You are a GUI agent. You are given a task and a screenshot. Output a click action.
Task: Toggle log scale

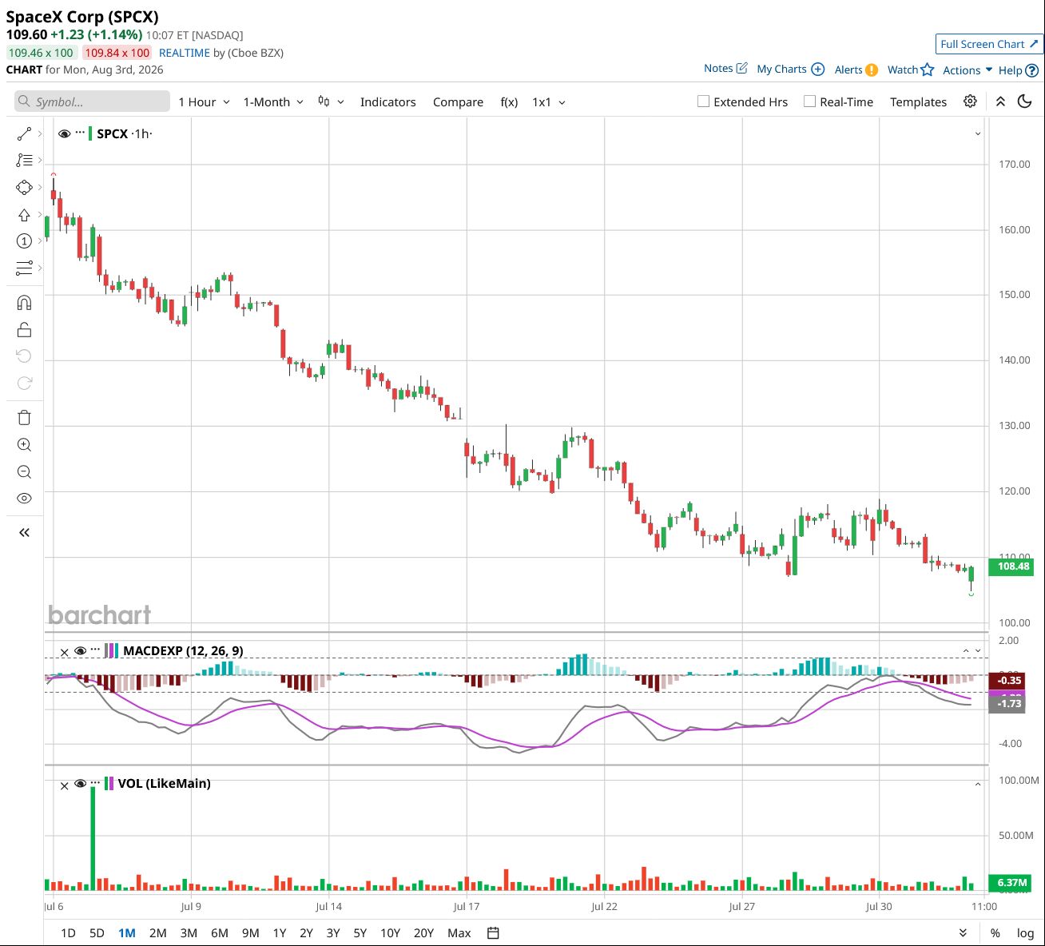[1025, 933]
